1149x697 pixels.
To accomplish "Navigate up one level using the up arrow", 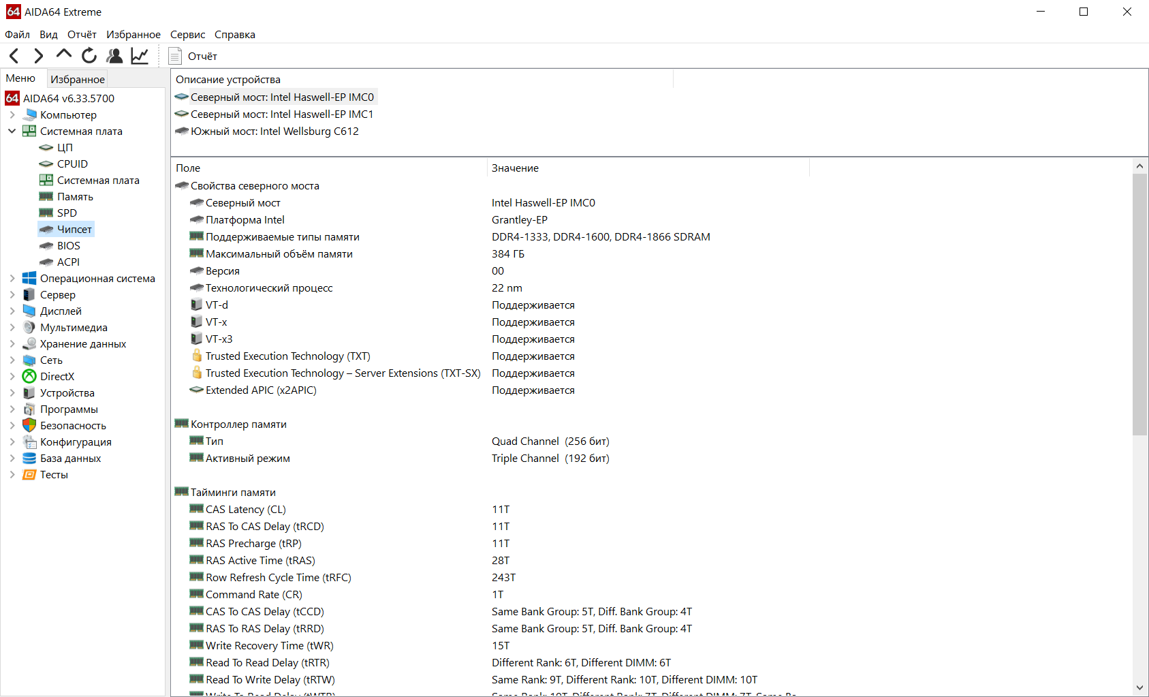I will [64, 55].
